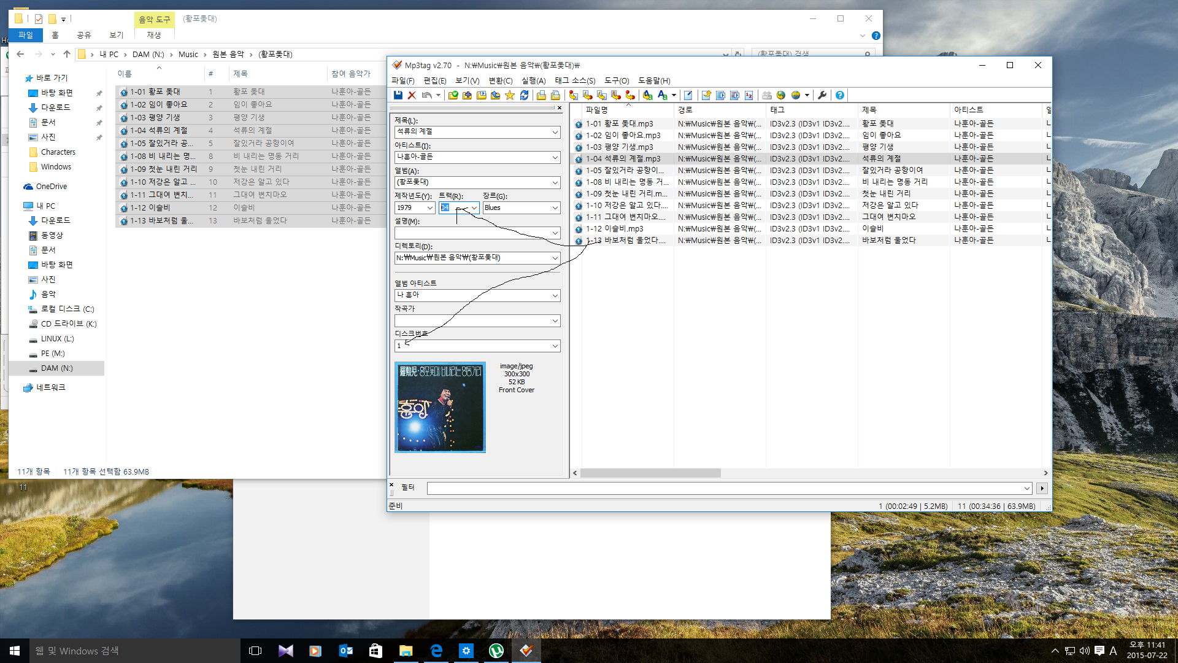Viewport: 1178px width, 663px height.
Task: Open the 태그 소스(S) menu
Action: (x=575, y=80)
